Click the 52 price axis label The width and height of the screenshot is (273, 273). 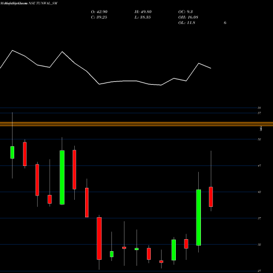click(x=259, y=139)
